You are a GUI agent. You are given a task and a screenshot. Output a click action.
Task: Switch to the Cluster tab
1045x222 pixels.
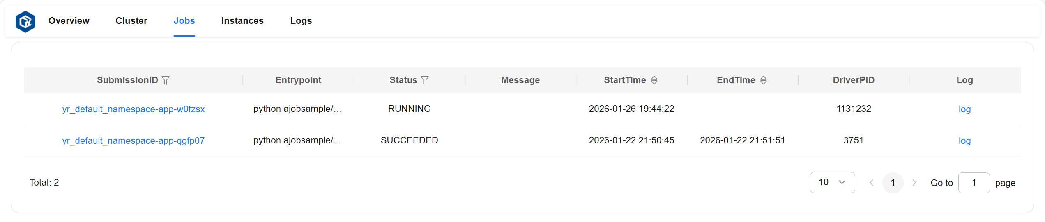coord(131,21)
